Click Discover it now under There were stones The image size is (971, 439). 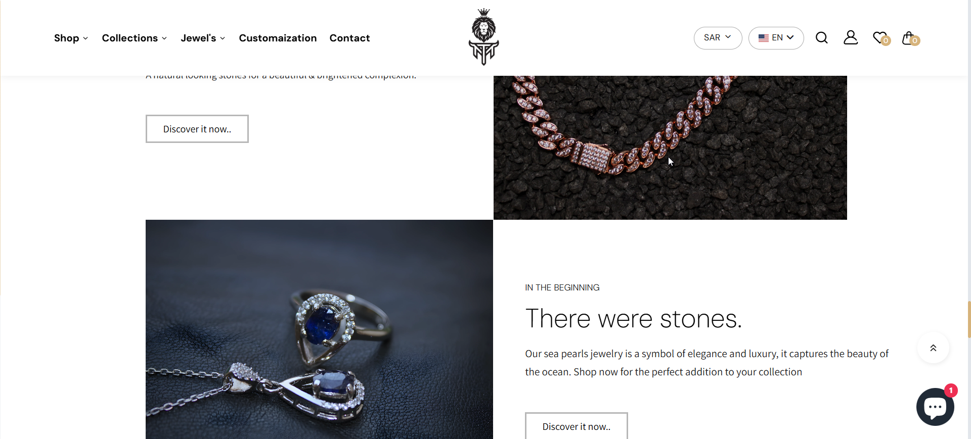(577, 426)
